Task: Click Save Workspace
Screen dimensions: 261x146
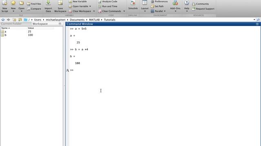Action: point(60,6)
